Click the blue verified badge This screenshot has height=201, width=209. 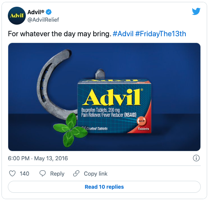pyautogui.click(x=49, y=12)
